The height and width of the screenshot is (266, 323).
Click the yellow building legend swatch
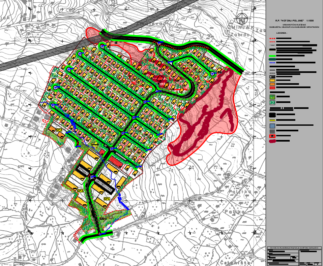click(272, 81)
